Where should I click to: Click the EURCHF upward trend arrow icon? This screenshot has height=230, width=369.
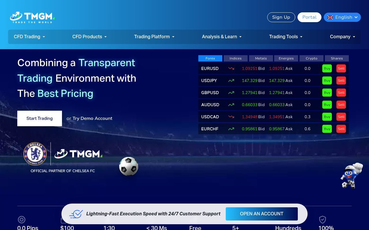tap(231, 129)
